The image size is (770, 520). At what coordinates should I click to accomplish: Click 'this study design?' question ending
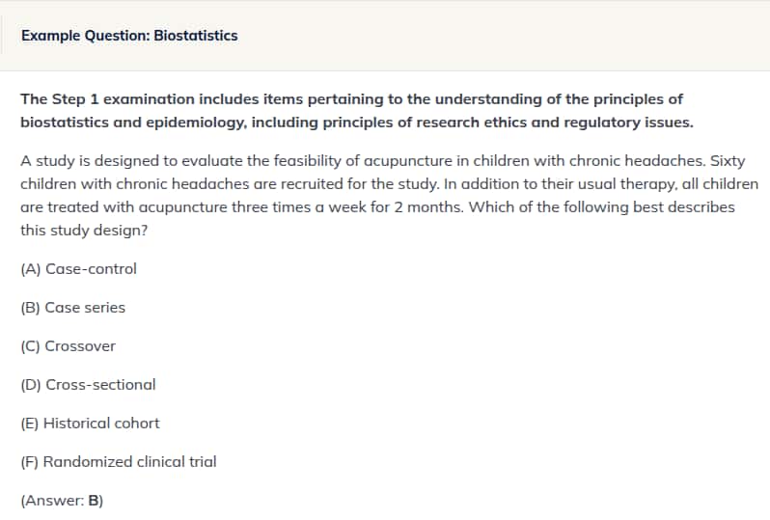pyautogui.click(x=84, y=231)
